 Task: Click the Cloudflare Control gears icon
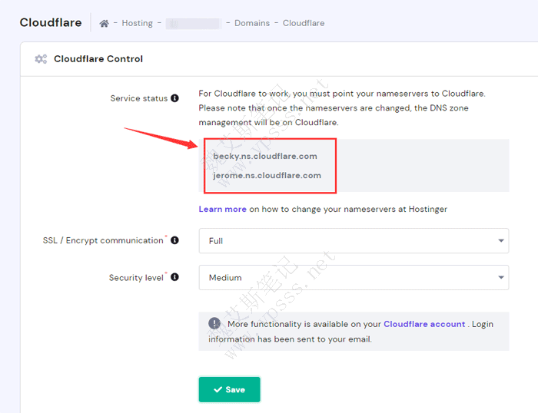41,59
